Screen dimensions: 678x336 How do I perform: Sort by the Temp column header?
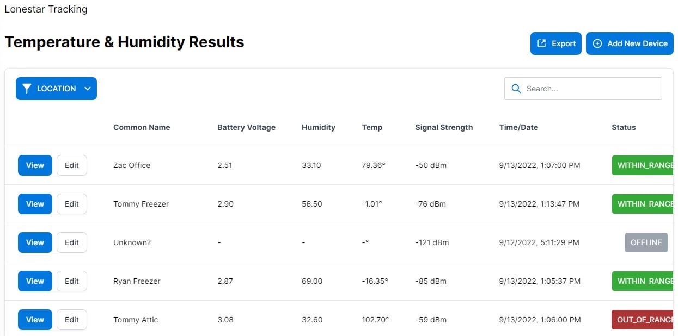pos(372,127)
